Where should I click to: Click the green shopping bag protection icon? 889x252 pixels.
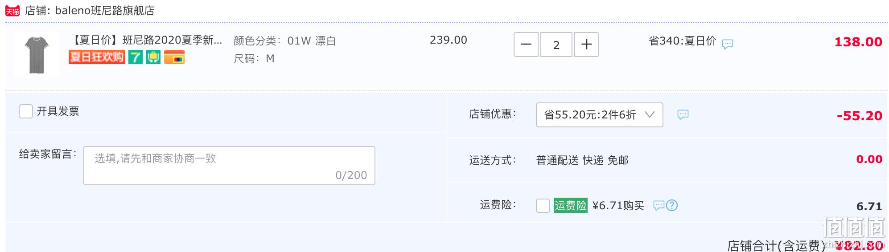[x=153, y=57]
